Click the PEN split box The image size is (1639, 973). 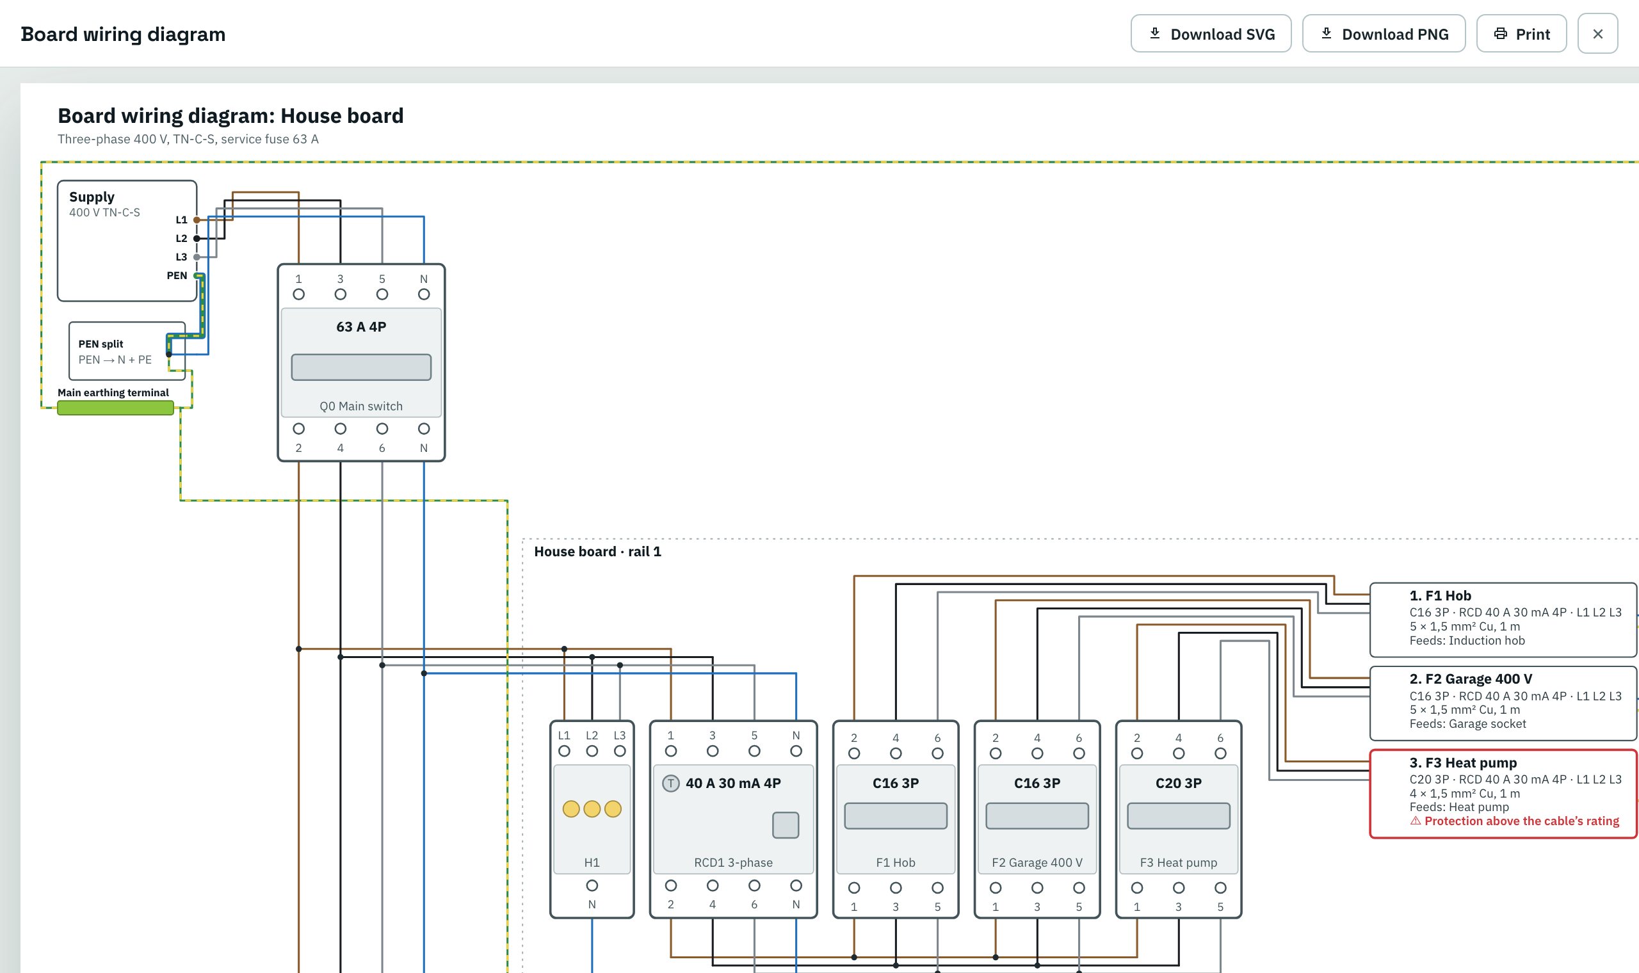(x=127, y=351)
